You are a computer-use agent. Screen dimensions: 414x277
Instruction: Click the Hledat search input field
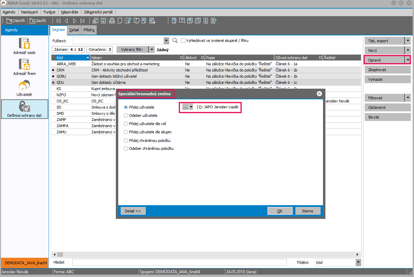(179, 263)
